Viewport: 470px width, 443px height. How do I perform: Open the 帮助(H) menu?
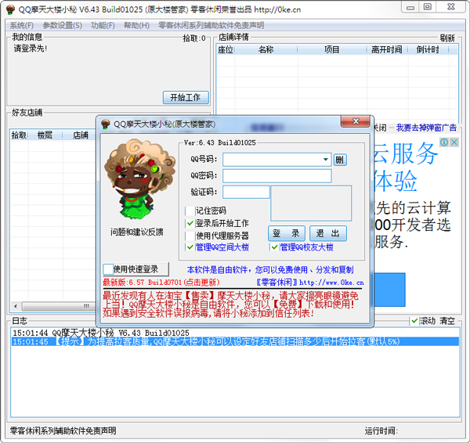136,26
